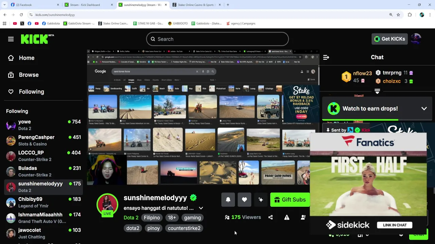Switch to the Stake Online Casino browser tab
Viewport: 435px width, 244px height.
[197, 5]
